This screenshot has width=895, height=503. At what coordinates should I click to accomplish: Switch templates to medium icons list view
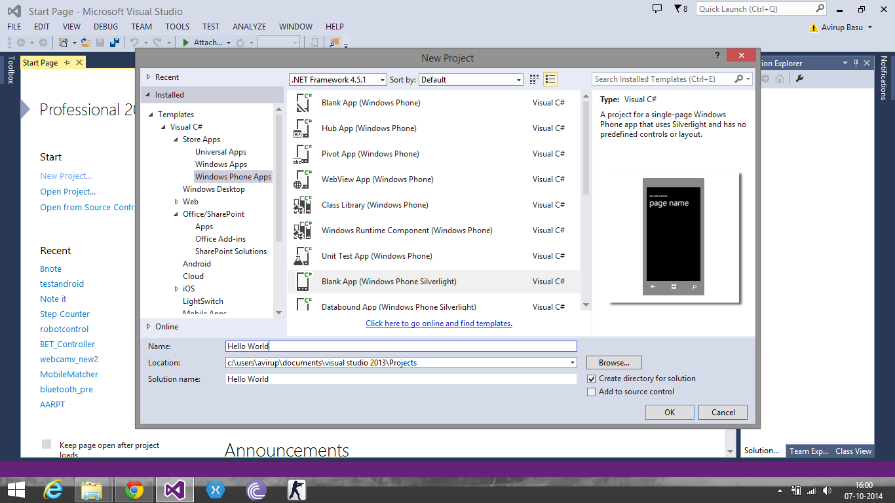tap(550, 79)
